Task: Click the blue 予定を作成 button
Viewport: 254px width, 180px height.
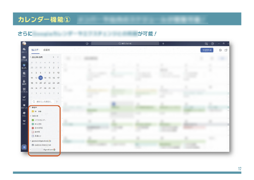Action: point(206,50)
